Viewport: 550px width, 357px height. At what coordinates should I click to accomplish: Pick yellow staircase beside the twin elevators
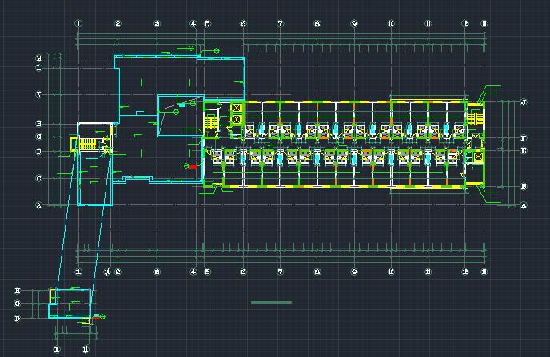[x=212, y=122]
